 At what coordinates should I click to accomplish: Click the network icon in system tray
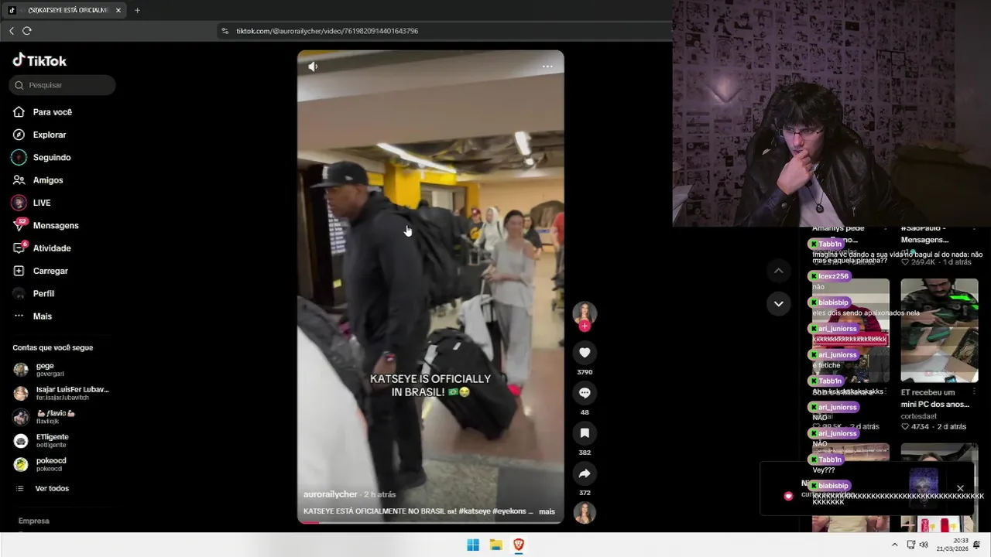pyautogui.click(x=911, y=545)
